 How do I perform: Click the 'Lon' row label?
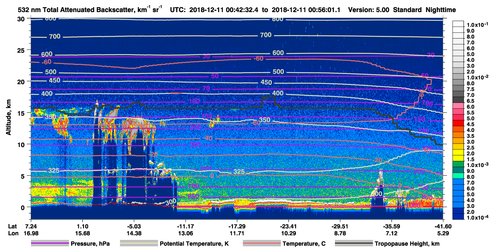click(13, 233)
